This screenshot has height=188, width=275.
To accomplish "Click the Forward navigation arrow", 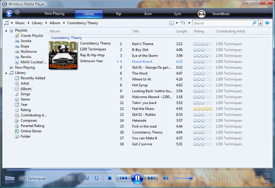I will tap(17, 13).
